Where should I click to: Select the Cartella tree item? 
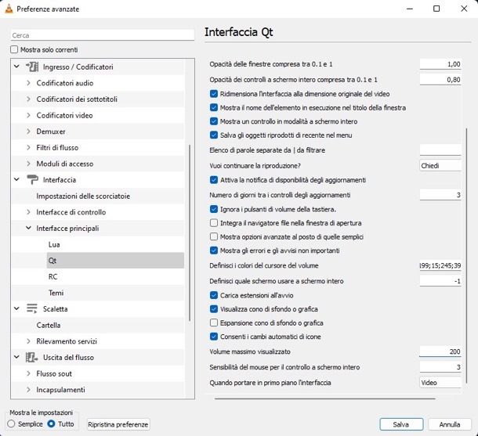click(49, 325)
